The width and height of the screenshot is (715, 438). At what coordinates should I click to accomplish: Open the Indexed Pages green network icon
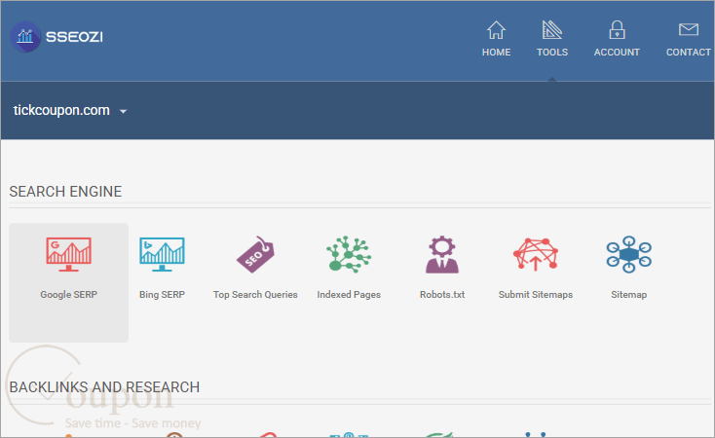(x=349, y=254)
